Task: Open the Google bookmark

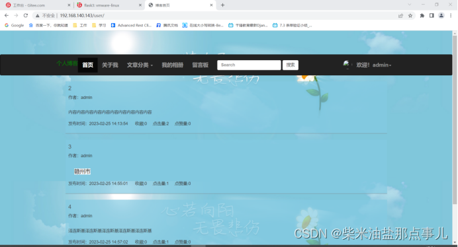Action: (15, 25)
